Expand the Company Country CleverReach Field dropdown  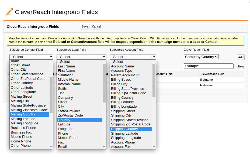[201, 57]
